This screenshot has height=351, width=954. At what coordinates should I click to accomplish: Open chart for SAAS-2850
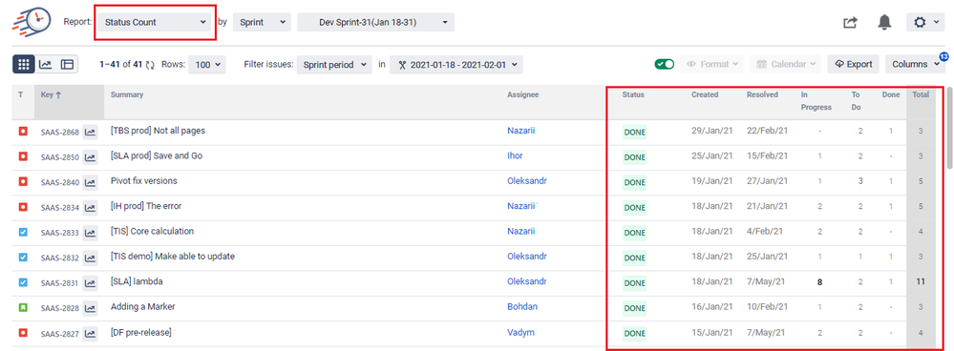point(90,157)
